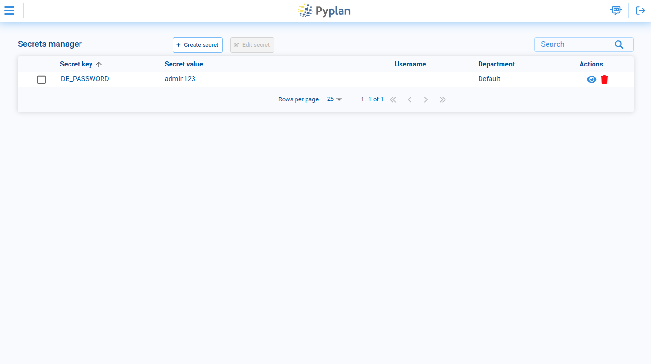
Task: Click the search magnifier icon
Action: [x=618, y=44]
